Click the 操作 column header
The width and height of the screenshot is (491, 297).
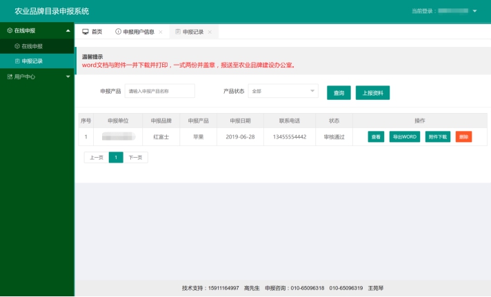[419, 121]
